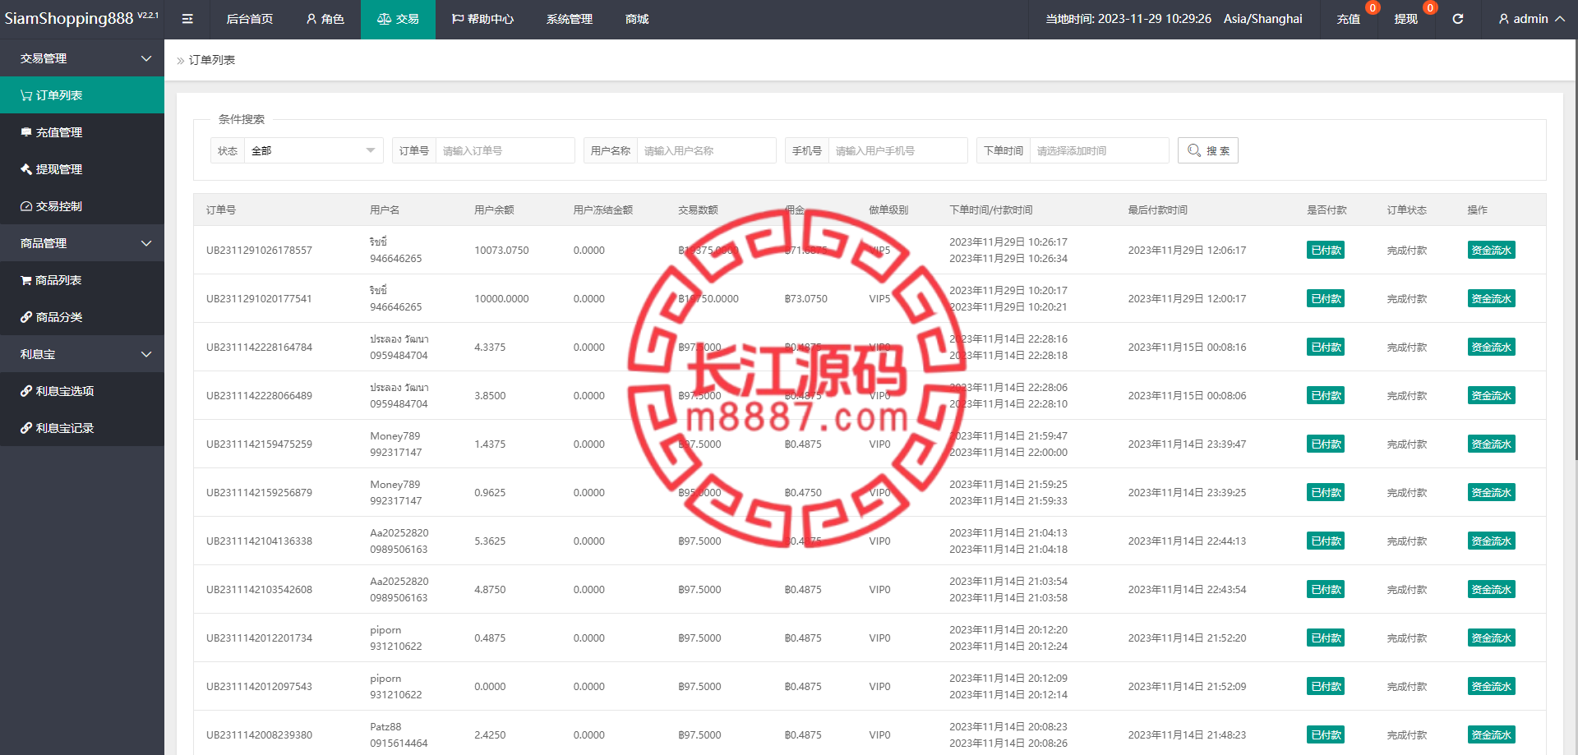1578x755 pixels.
Task: Open 商品分类 in the sidebar
Action: point(82,317)
